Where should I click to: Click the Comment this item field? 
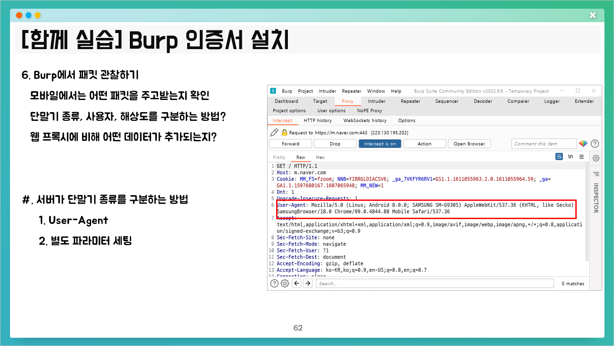point(544,143)
